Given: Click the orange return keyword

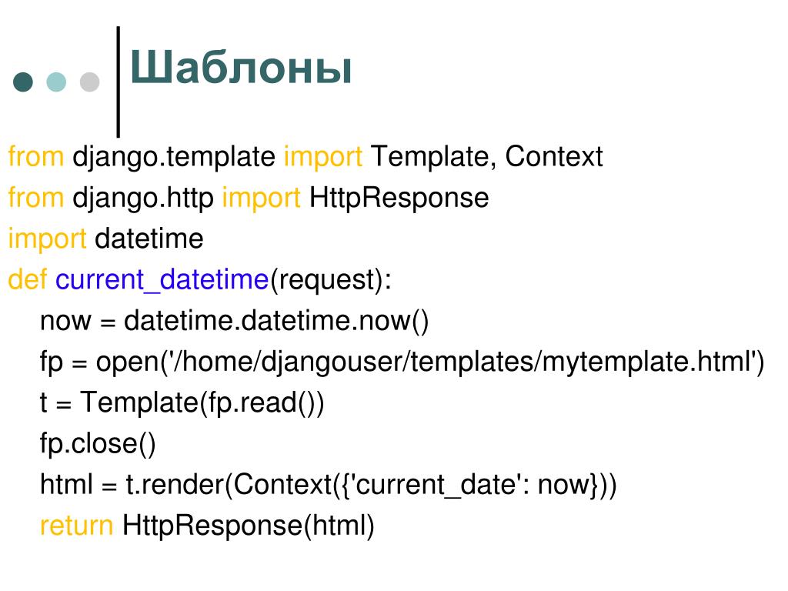Looking at the screenshot, I should click(77, 526).
